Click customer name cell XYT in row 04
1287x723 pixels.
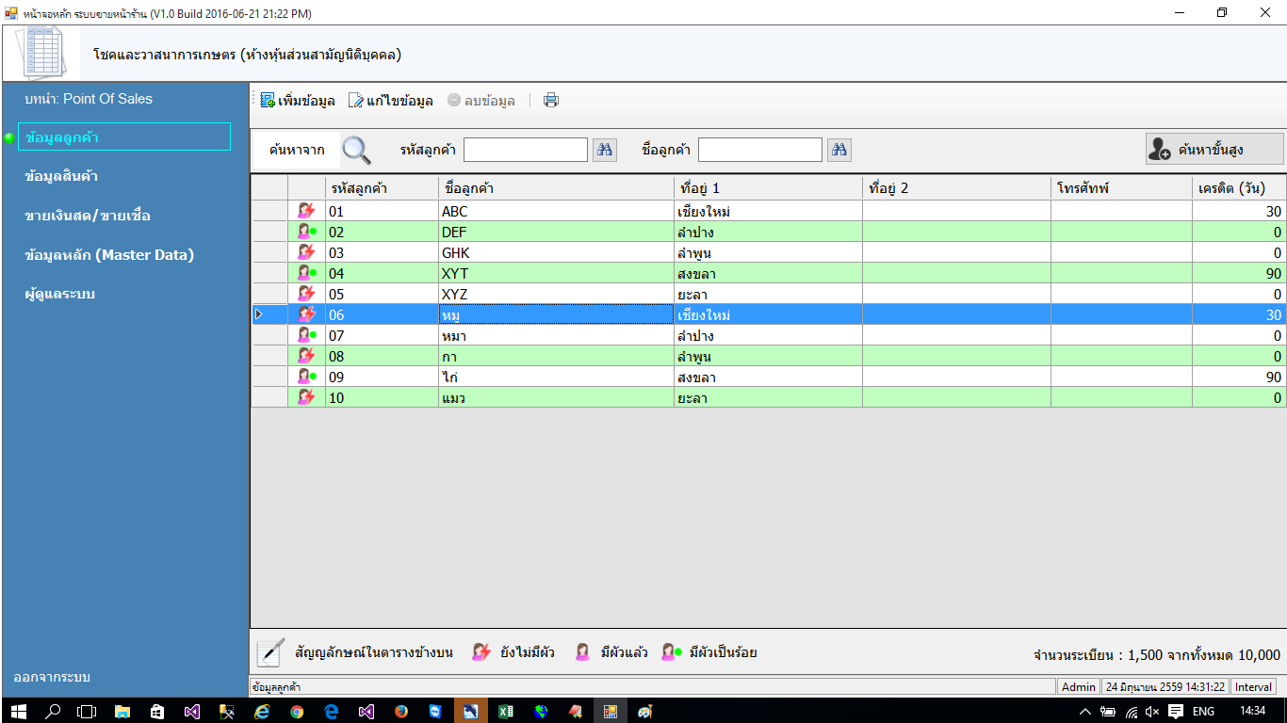(x=556, y=273)
